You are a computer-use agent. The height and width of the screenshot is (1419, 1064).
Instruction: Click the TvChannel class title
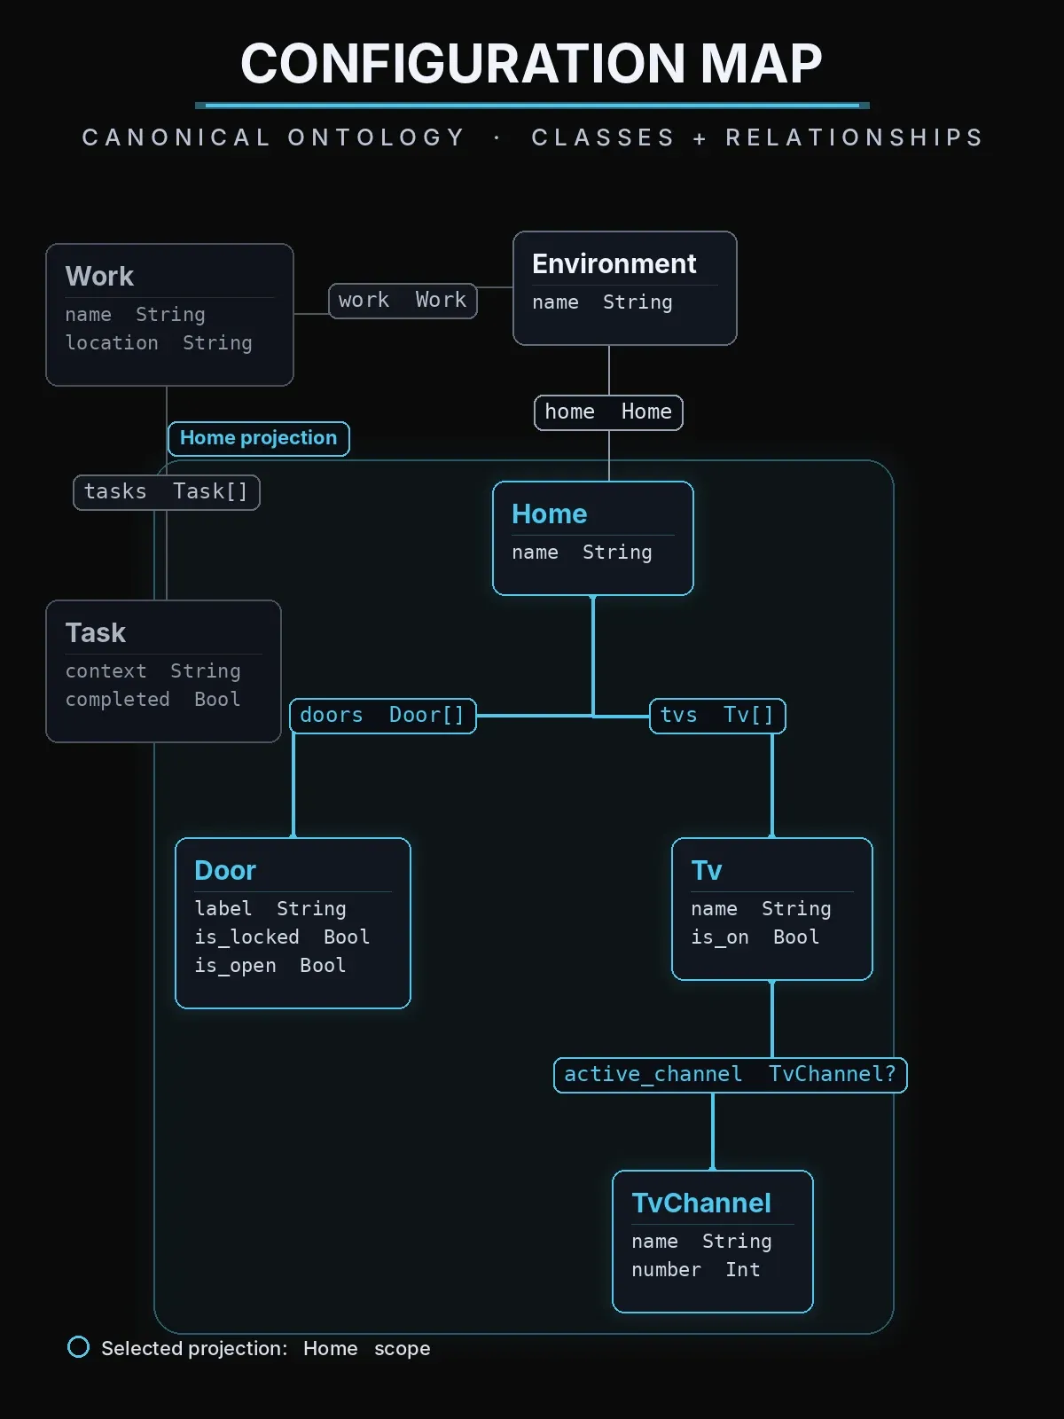[x=701, y=1203]
